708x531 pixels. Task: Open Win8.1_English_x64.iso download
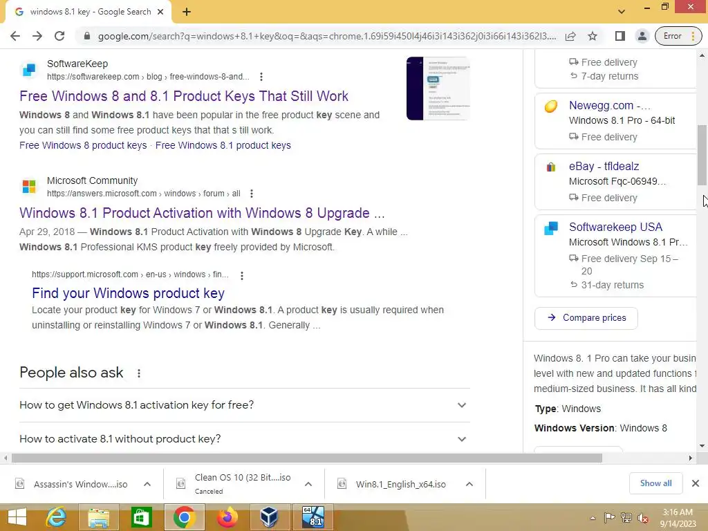393,485
